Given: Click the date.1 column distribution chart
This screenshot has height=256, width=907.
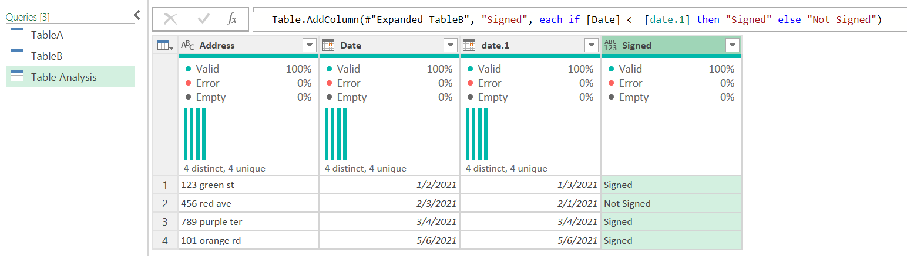Looking at the screenshot, I should [476, 134].
